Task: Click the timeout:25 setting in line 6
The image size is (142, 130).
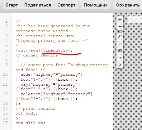Action: click(x=55, y=50)
